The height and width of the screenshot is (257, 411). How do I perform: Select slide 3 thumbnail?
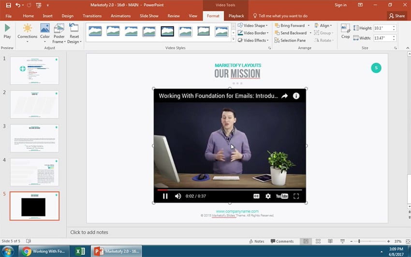(x=34, y=138)
